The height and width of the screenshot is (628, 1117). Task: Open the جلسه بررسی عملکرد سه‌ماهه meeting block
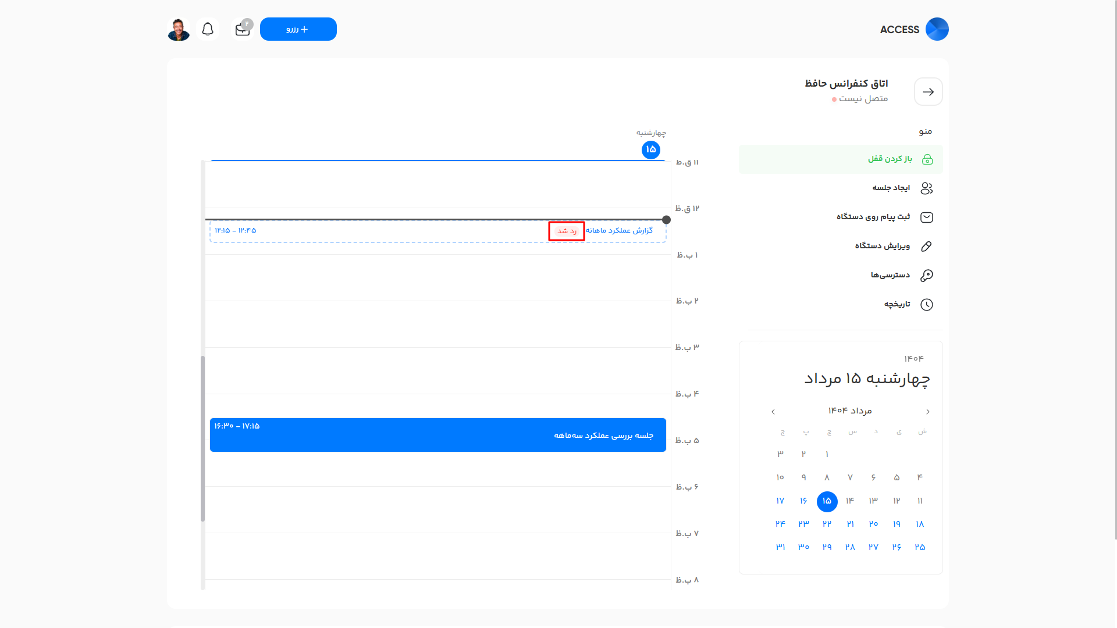tap(437, 435)
